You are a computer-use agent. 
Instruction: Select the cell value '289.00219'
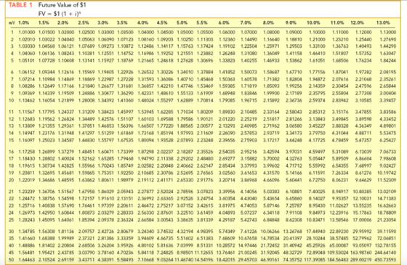point(361,259)
